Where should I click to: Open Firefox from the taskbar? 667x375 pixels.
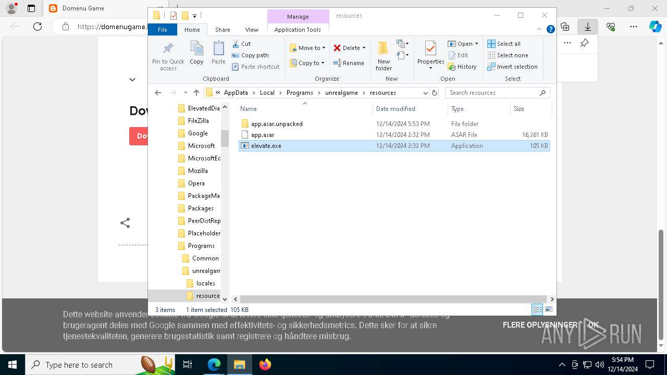tap(265, 365)
